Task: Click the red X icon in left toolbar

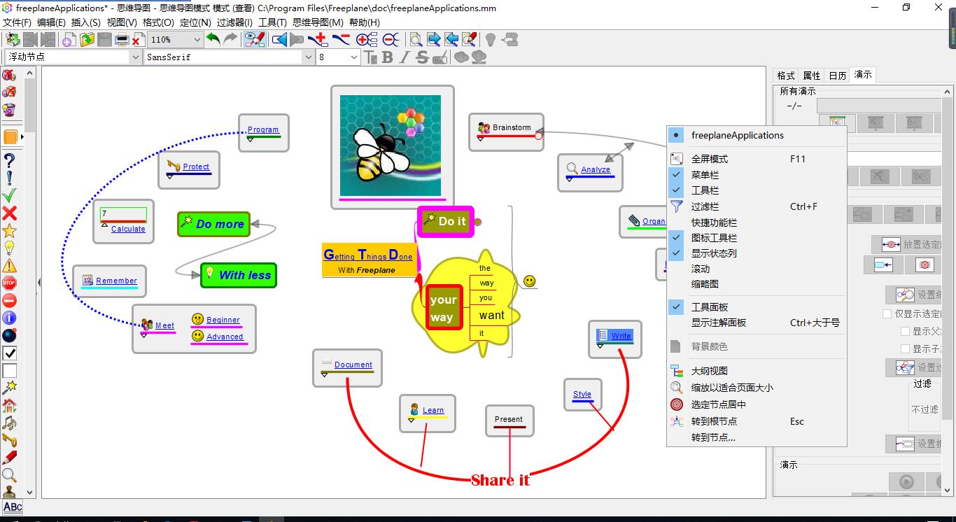Action: click(9, 213)
